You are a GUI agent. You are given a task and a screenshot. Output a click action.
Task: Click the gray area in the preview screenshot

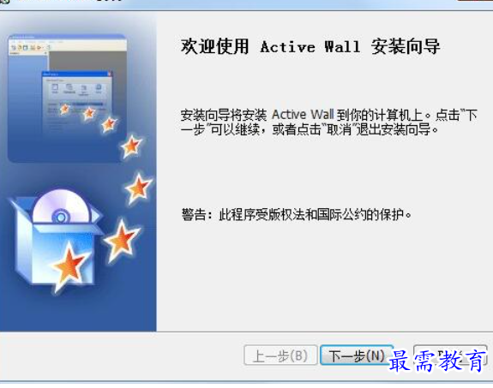[x=87, y=62]
